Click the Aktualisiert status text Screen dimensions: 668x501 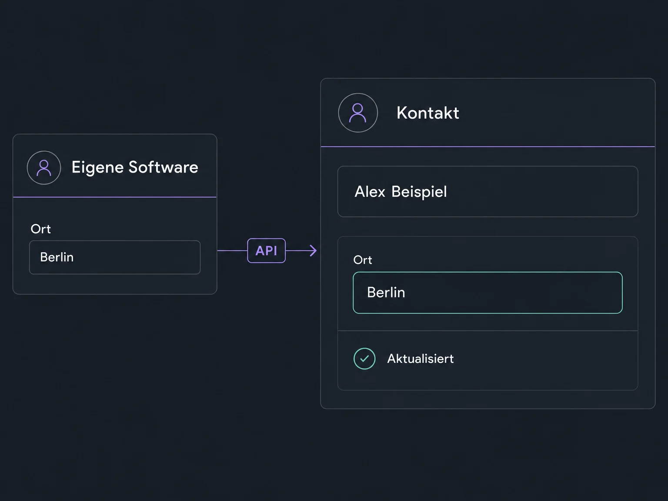(421, 359)
